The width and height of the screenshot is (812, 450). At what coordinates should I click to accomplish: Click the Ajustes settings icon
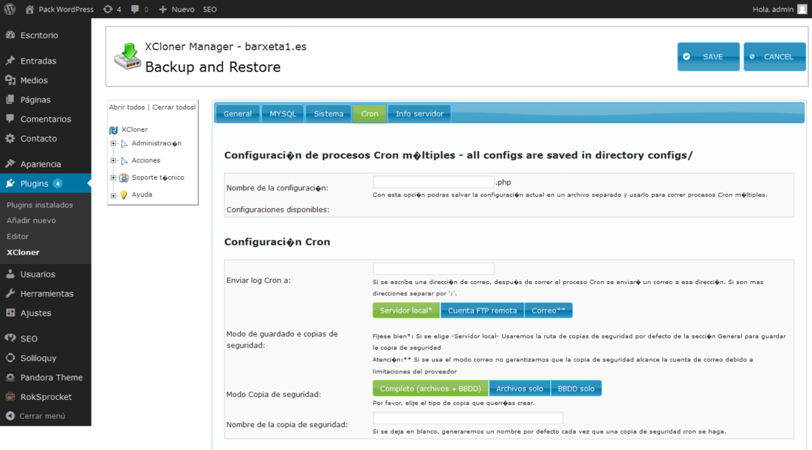pyautogui.click(x=10, y=313)
